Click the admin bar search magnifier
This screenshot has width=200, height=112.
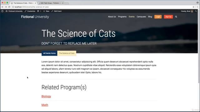click(x=196, y=11)
